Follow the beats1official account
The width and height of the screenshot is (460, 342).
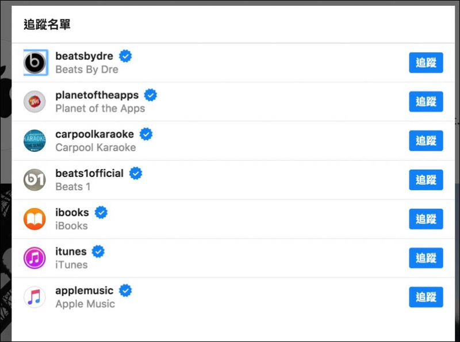426,180
